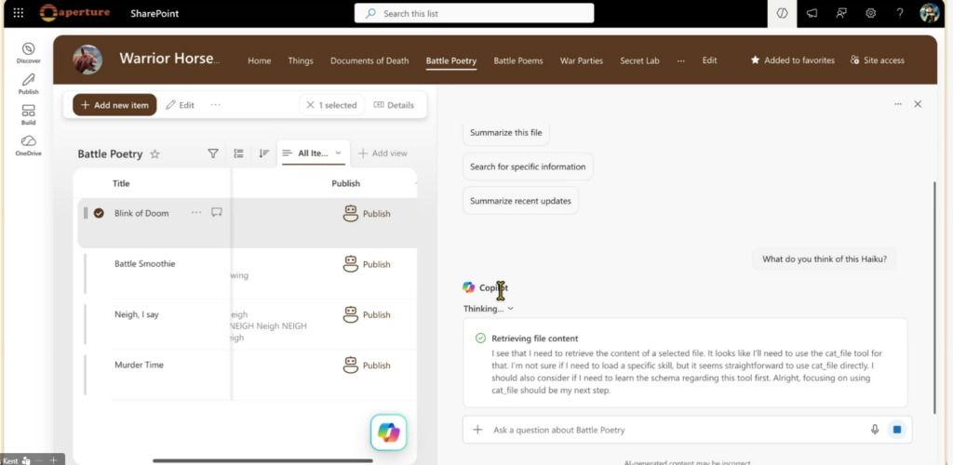Open Discover in left rail
Viewport: 953px width, 465px height.
(x=29, y=53)
